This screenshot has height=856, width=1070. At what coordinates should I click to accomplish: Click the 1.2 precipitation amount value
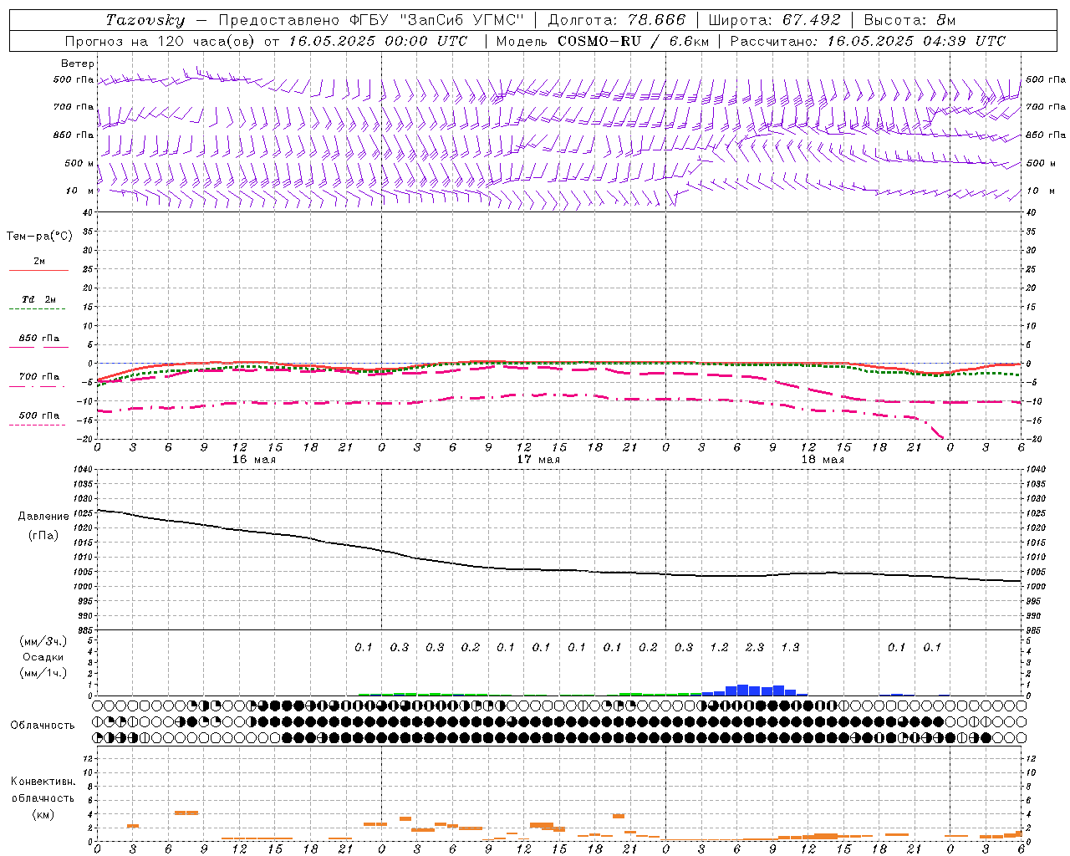tap(719, 647)
